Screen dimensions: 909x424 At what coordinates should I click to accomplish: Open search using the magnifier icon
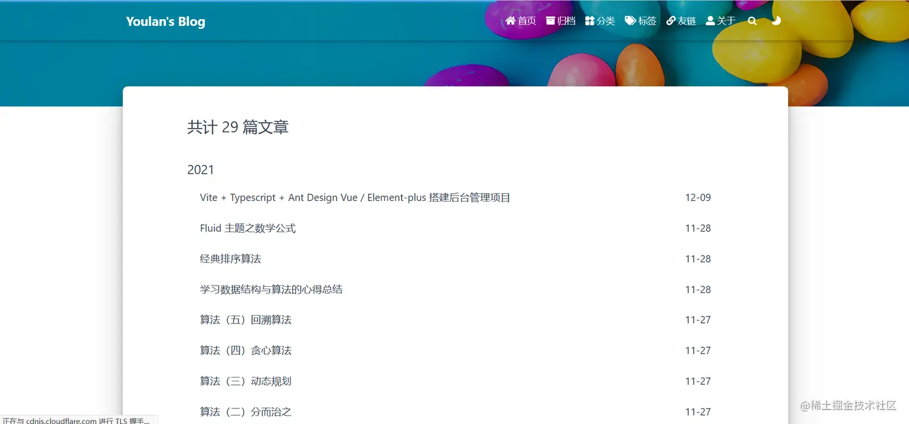pyautogui.click(x=752, y=20)
